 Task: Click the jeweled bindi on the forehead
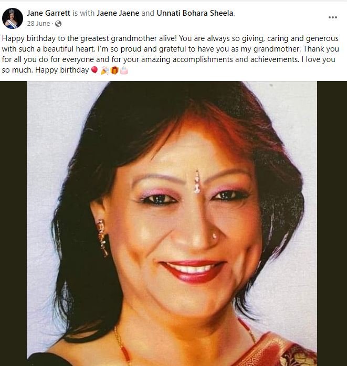click(x=197, y=182)
